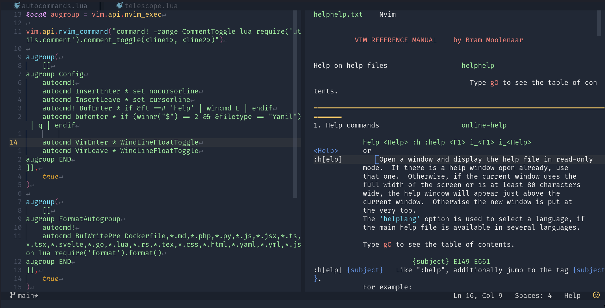Click the Help filetype status entry
Image resolution: width=605 pixels, height=308 pixels.
click(x=572, y=296)
